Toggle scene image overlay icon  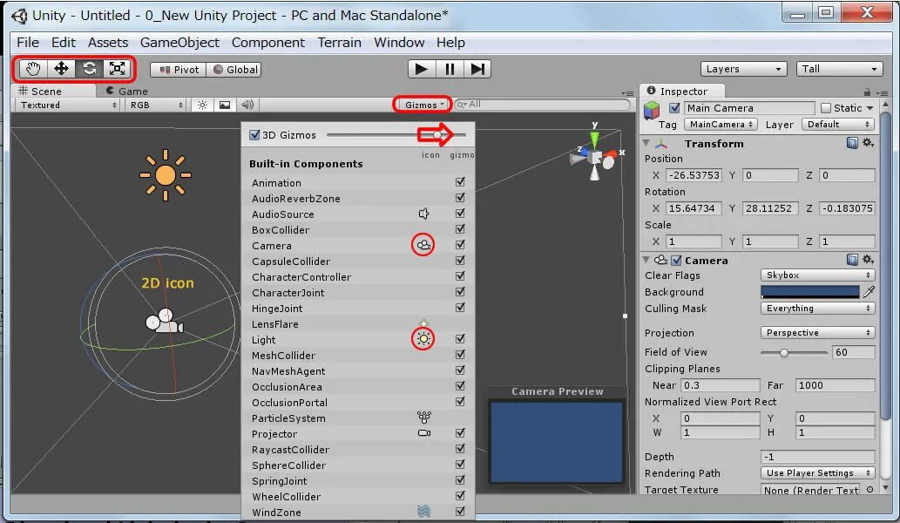225,105
